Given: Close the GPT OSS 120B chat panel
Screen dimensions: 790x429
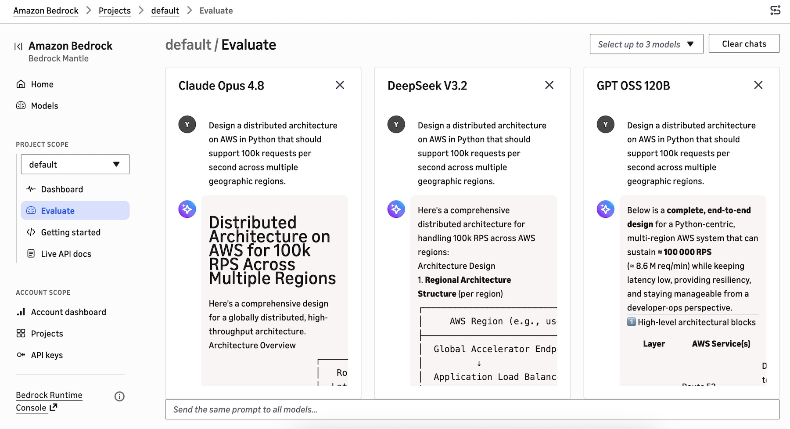Looking at the screenshot, I should (758, 85).
